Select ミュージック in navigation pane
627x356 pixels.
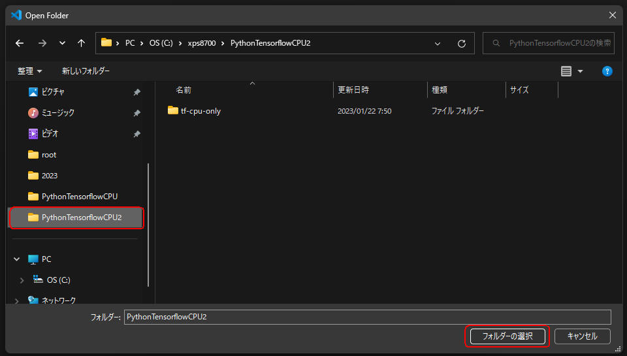[58, 113]
